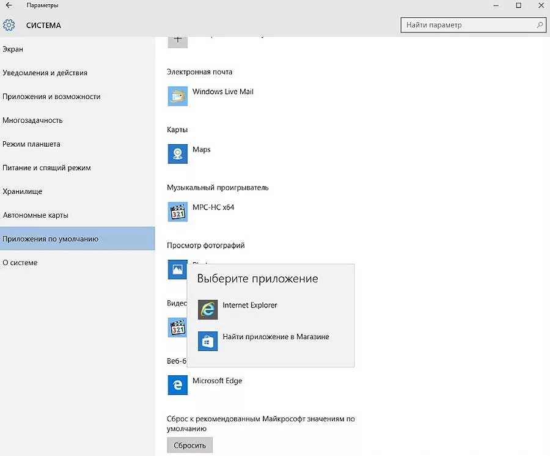Click the Microsoft Edge icon

pos(177,385)
